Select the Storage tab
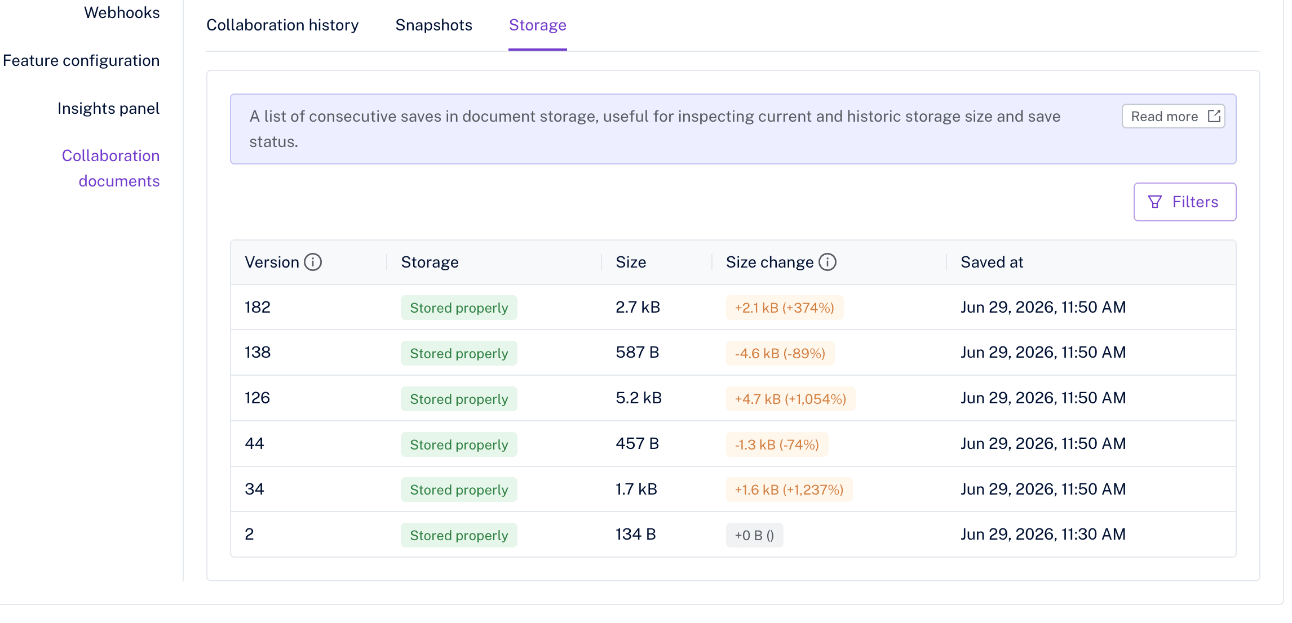The height and width of the screenshot is (623, 1292). pyautogui.click(x=538, y=25)
